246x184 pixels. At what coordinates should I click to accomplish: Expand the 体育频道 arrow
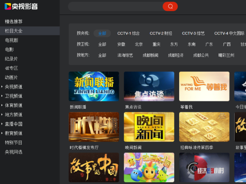coord(2,105)
